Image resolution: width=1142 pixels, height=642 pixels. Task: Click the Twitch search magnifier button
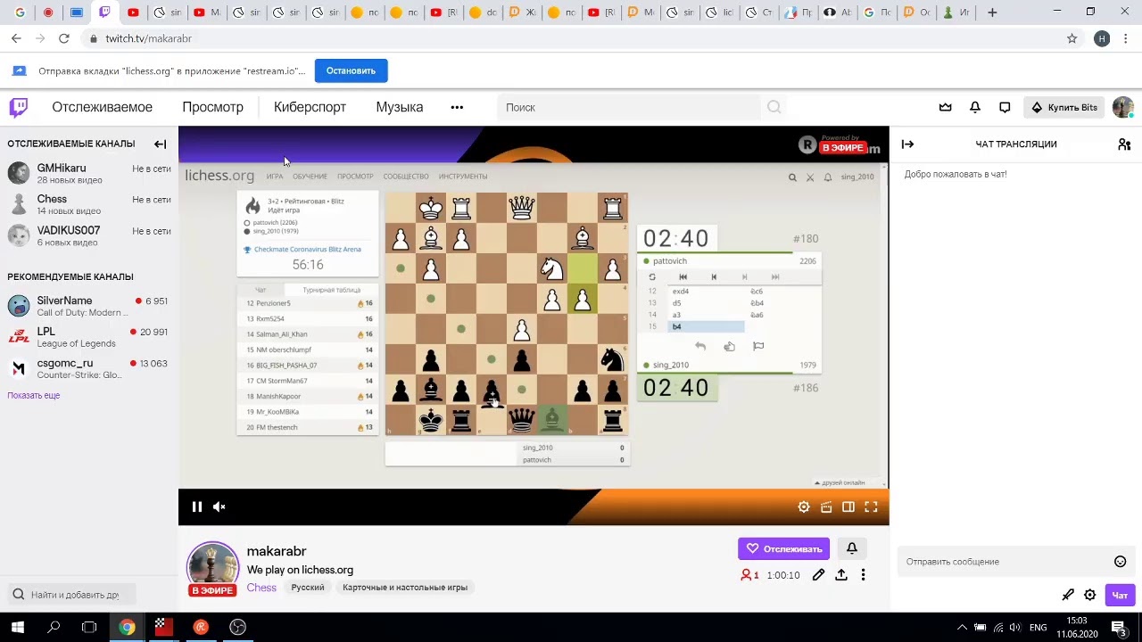click(774, 107)
